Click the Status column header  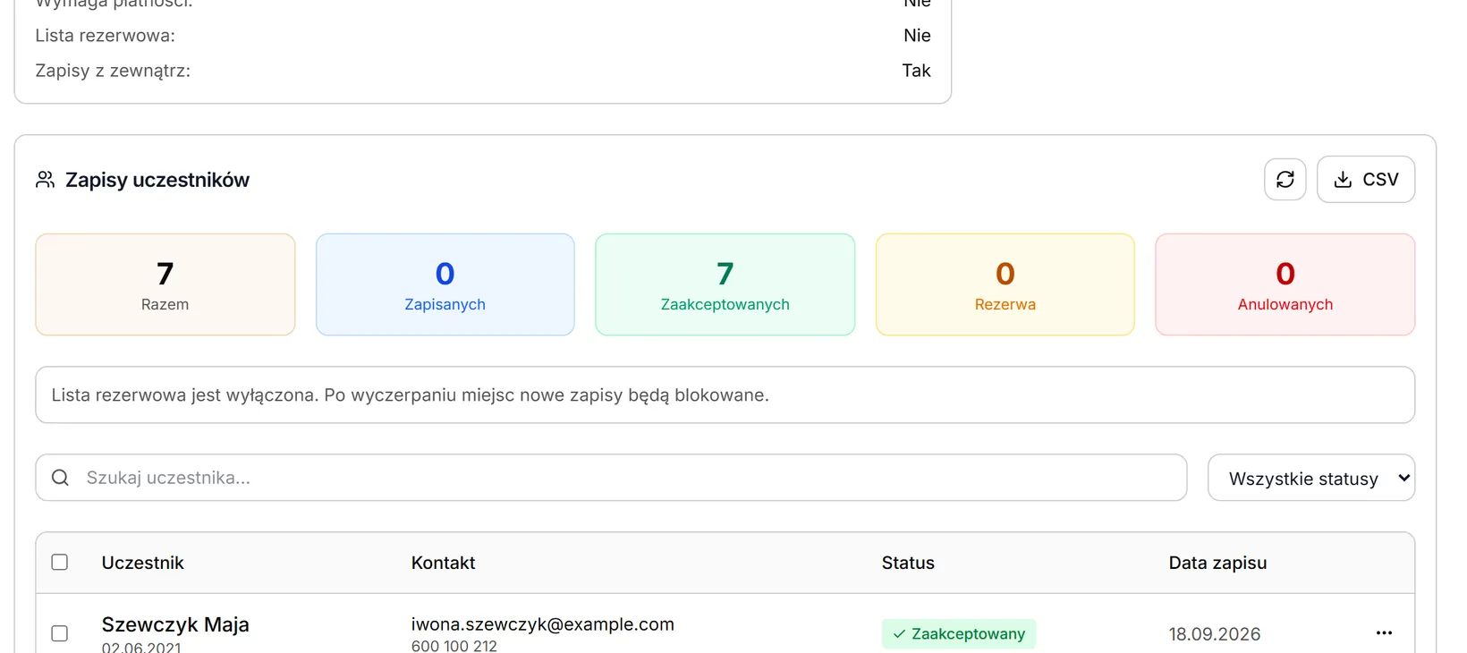coord(908,563)
